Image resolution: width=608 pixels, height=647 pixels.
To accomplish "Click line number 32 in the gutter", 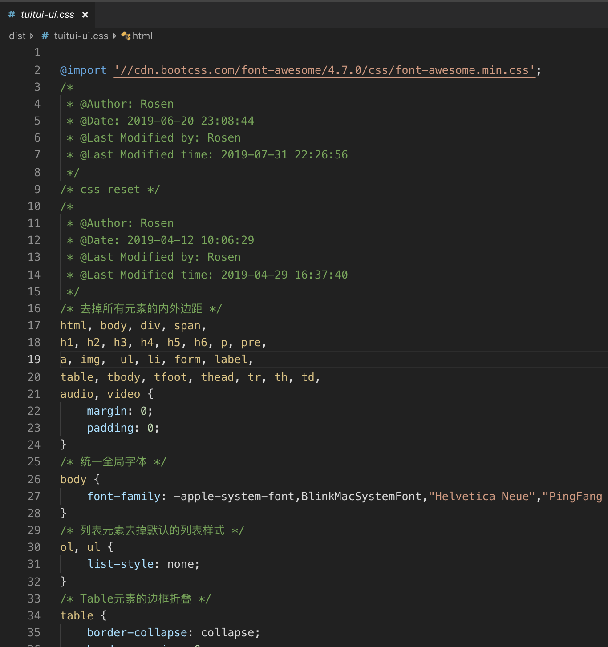I will (34, 582).
